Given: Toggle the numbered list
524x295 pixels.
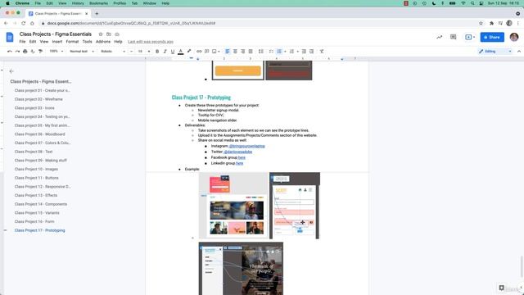Looking at the screenshot, I should click(x=291, y=52).
